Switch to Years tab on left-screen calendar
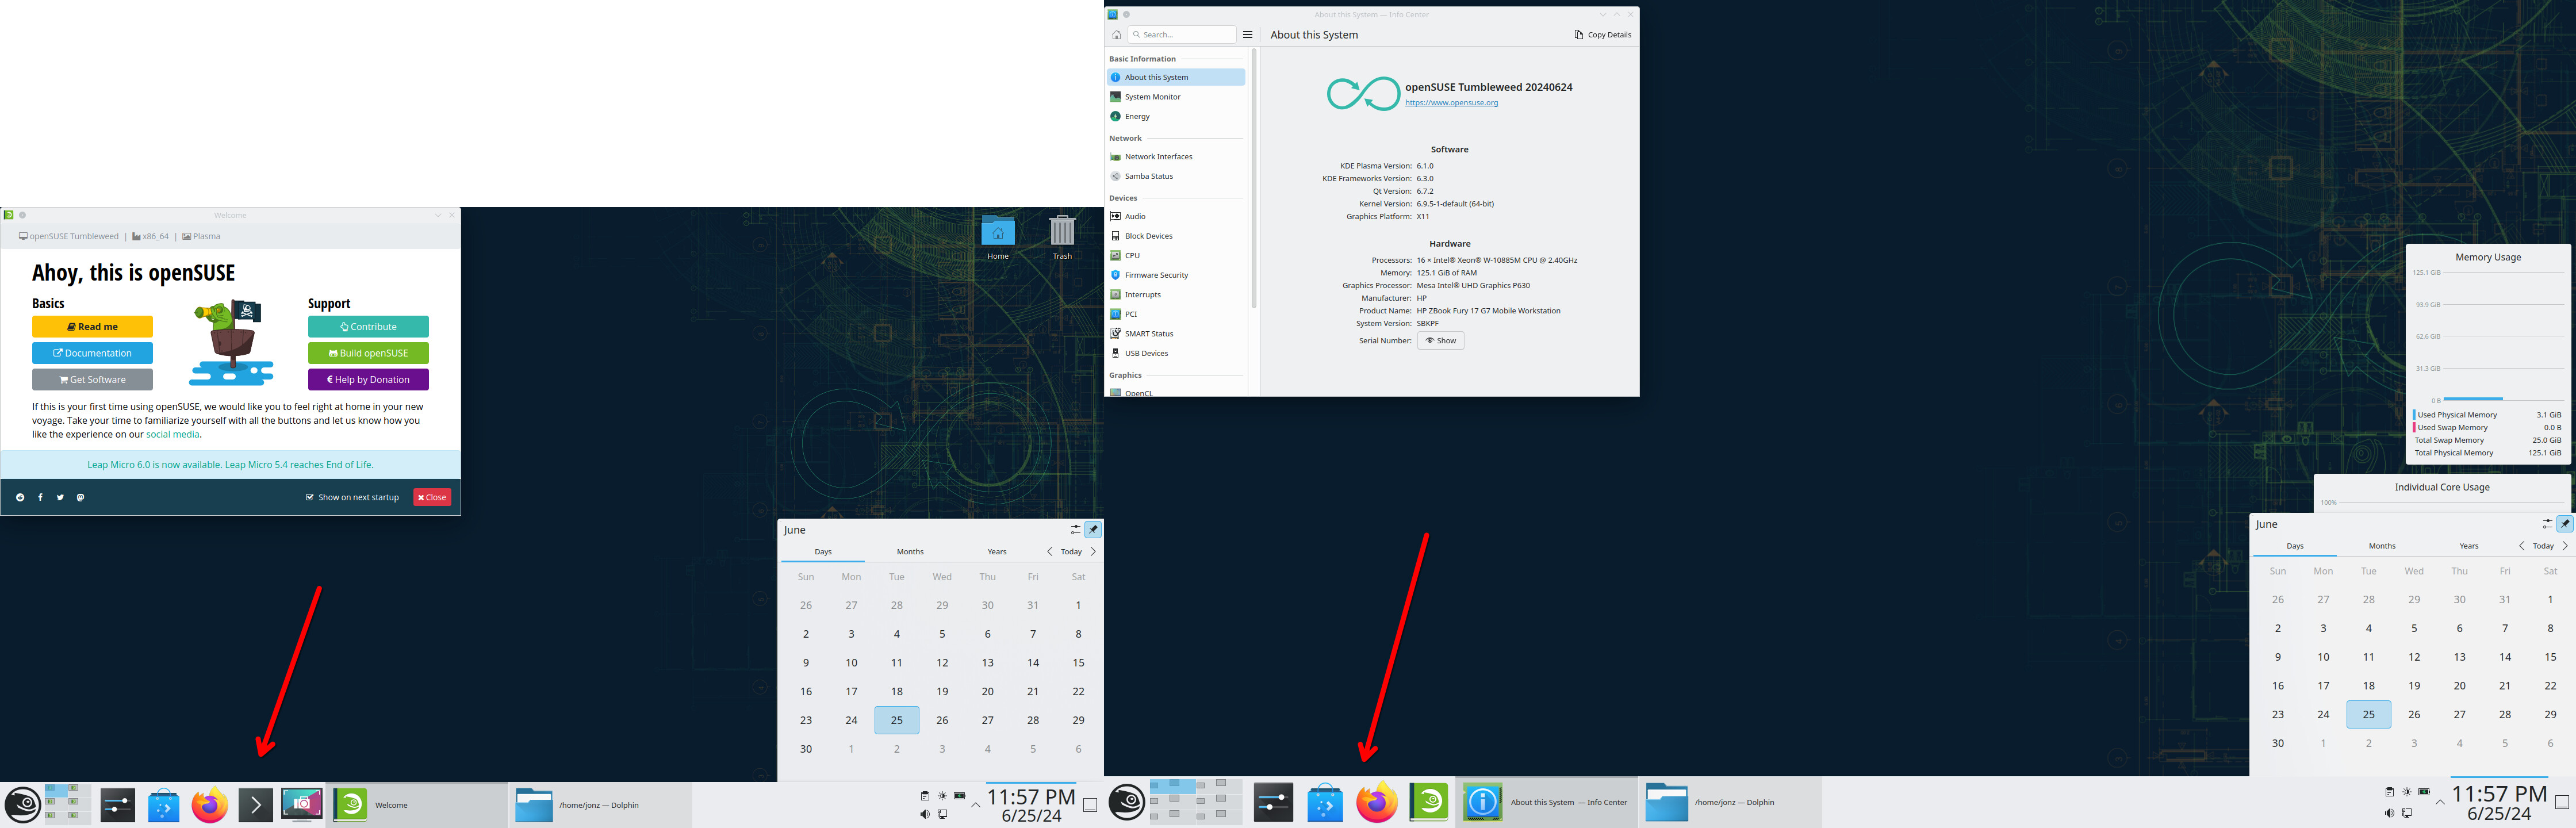Viewport: 2576px width, 828px height. click(x=997, y=552)
